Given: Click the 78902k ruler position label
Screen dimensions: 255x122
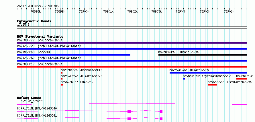Looking at the screenshot, I should click(x=133, y=11).
